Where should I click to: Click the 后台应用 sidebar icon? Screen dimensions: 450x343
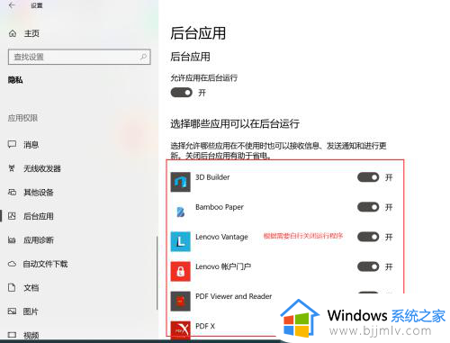tap(12, 216)
